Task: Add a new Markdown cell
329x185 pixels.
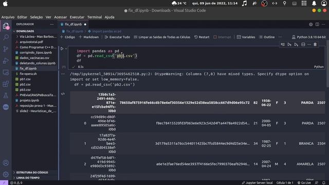Action: pyautogui.click(x=89, y=37)
